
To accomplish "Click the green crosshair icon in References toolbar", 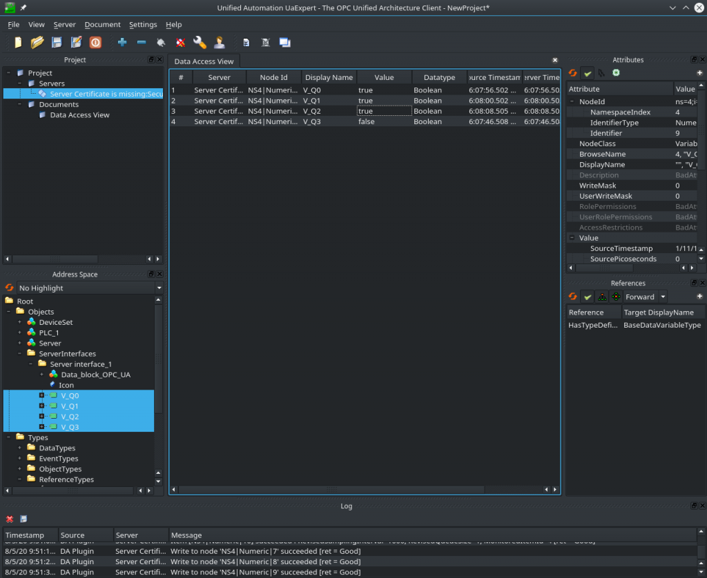I will 616,297.
